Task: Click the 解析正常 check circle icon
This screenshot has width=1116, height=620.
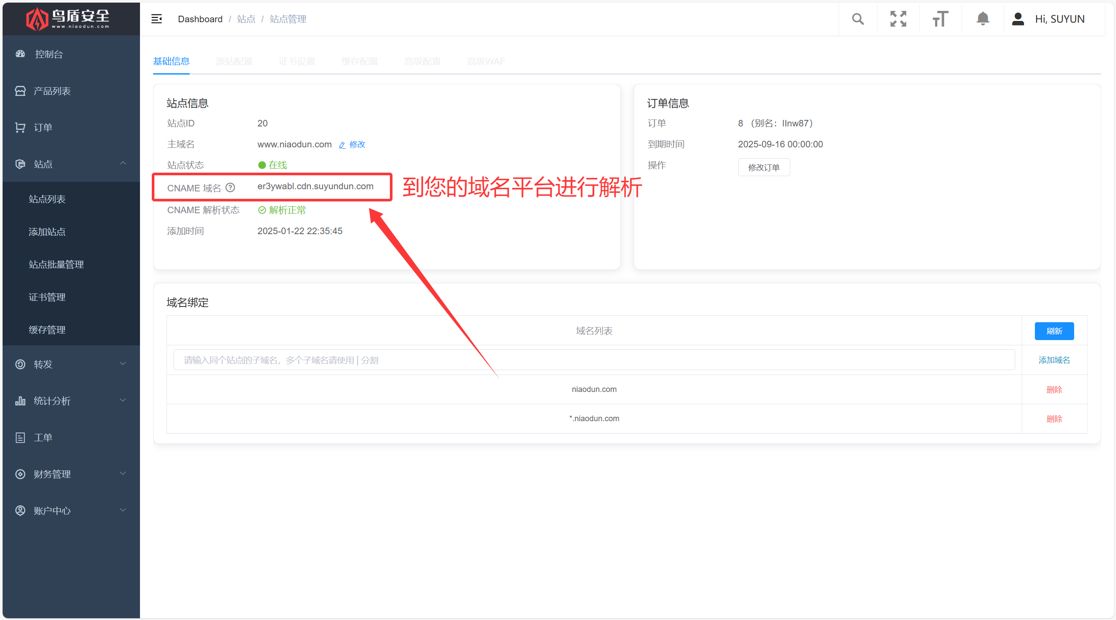Action: 262,210
